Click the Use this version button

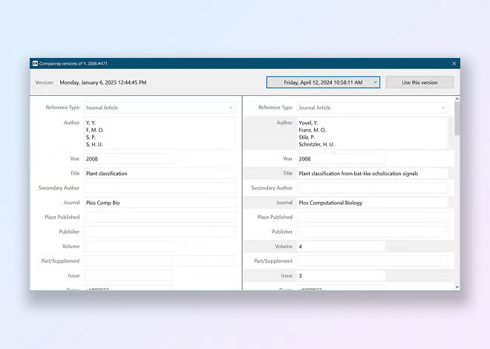(419, 82)
